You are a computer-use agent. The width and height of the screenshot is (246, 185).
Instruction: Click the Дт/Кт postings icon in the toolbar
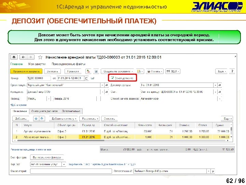click(x=88, y=71)
